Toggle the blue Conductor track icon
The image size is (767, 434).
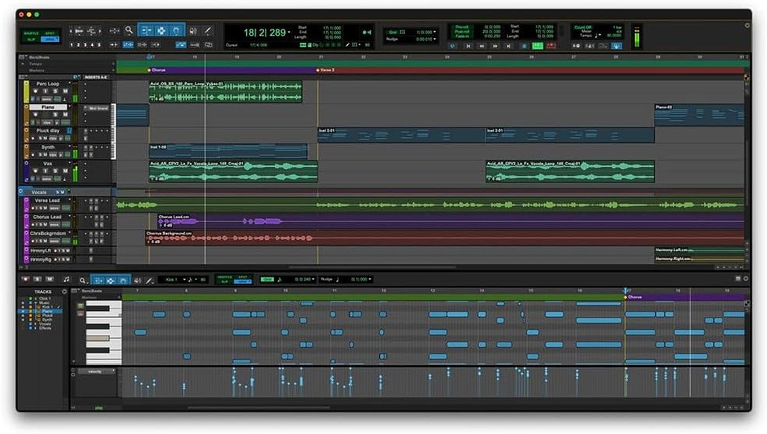coord(617,46)
